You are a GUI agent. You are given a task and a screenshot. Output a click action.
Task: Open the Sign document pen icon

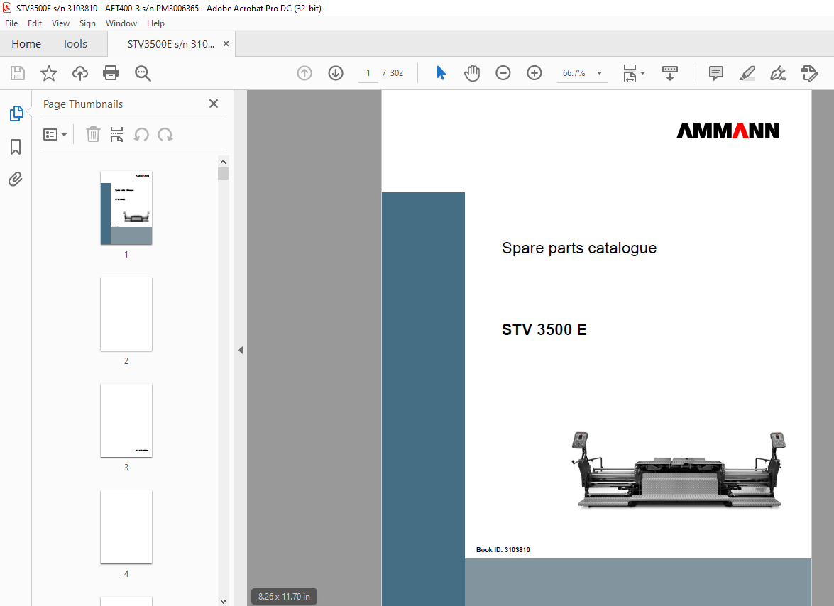(778, 73)
